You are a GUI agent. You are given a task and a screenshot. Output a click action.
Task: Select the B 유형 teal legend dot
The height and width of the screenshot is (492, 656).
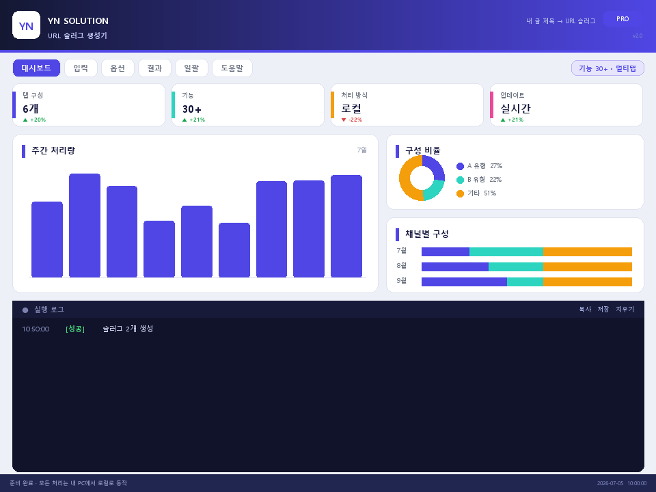pyautogui.click(x=460, y=180)
